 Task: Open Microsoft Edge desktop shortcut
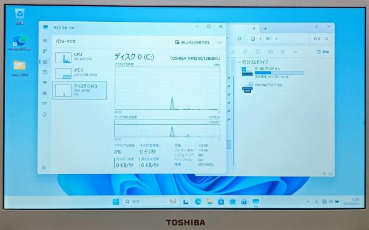coord(20,43)
